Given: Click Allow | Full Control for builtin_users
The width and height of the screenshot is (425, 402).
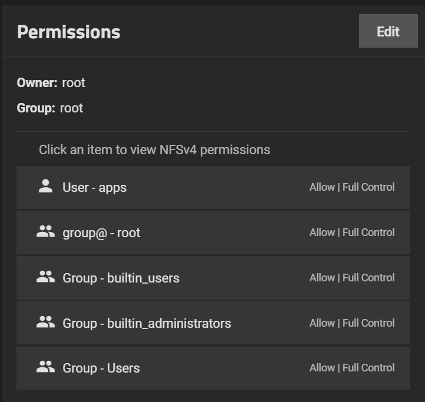Looking at the screenshot, I should pyautogui.click(x=352, y=278).
